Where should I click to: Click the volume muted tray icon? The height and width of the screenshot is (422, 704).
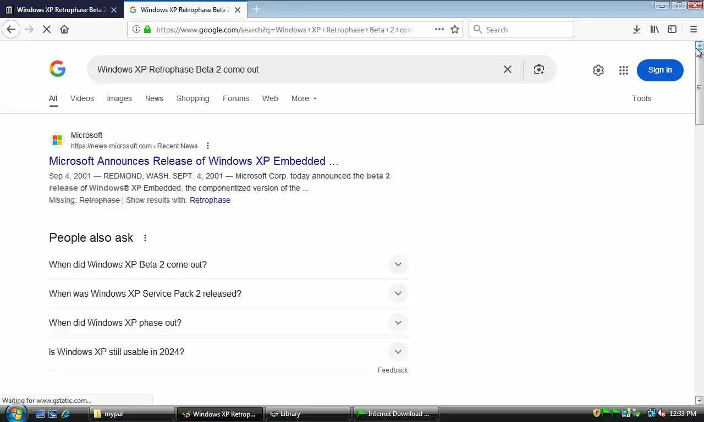[x=662, y=413]
